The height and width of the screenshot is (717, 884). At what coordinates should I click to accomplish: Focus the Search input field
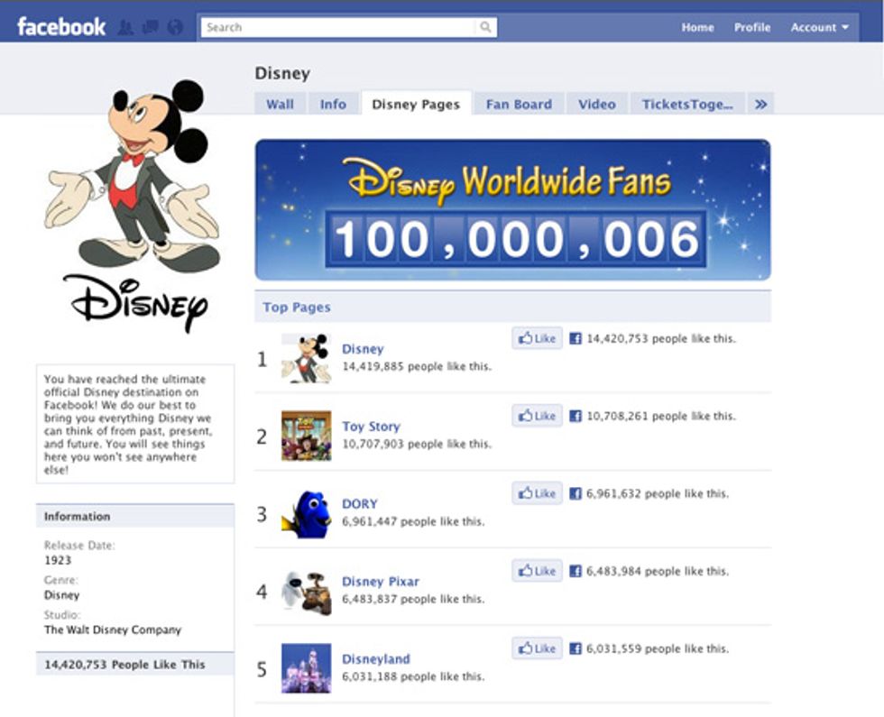338,27
